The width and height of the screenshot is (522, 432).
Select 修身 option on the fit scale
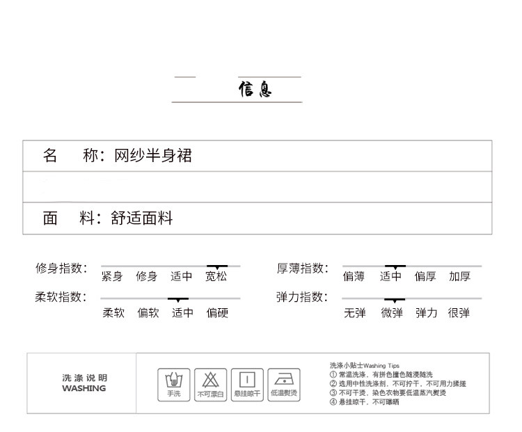click(x=147, y=276)
